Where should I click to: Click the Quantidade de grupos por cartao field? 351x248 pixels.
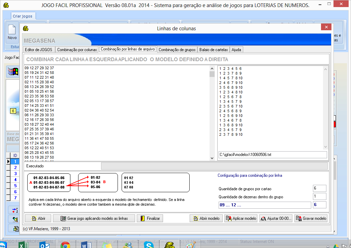(319, 188)
